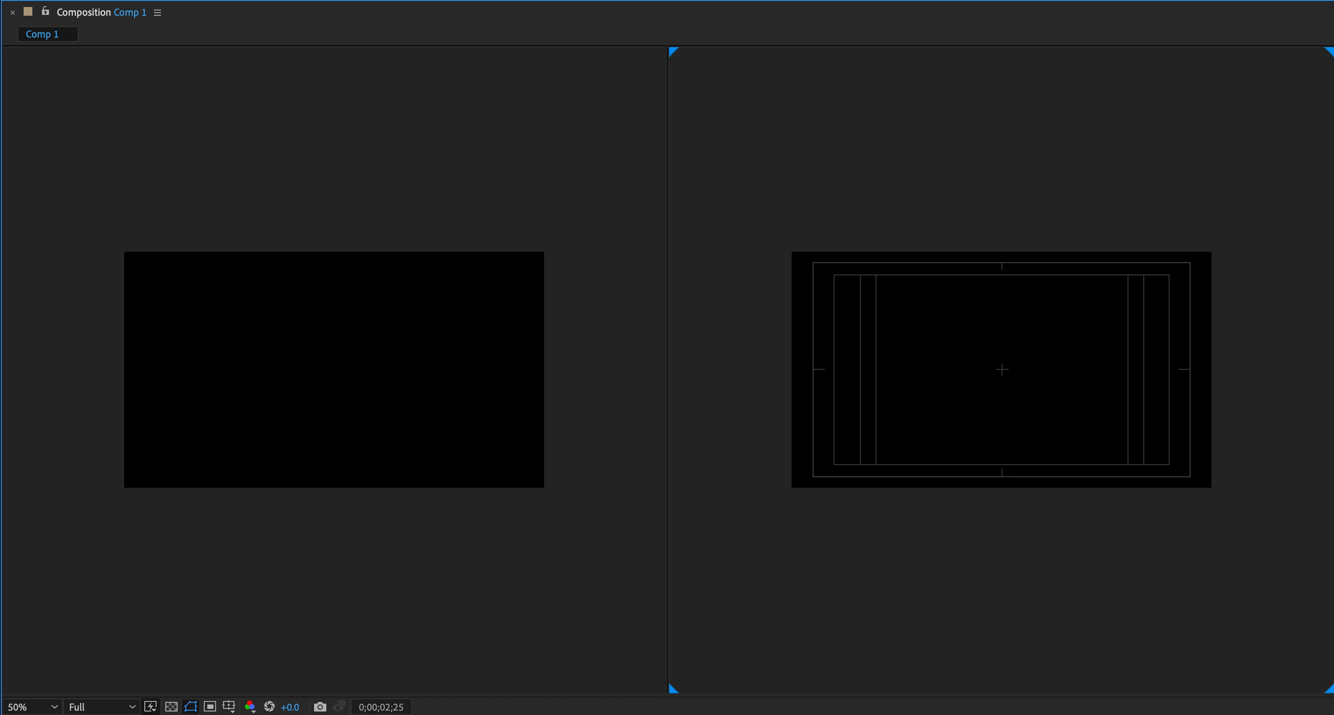Image resolution: width=1334 pixels, height=715 pixels.
Task: Open grid and guide options
Action: point(229,707)
